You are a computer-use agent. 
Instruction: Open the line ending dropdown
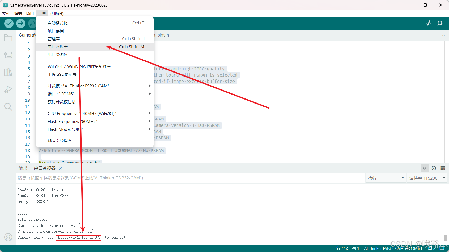pyautogui.click(x=386, y=178)
